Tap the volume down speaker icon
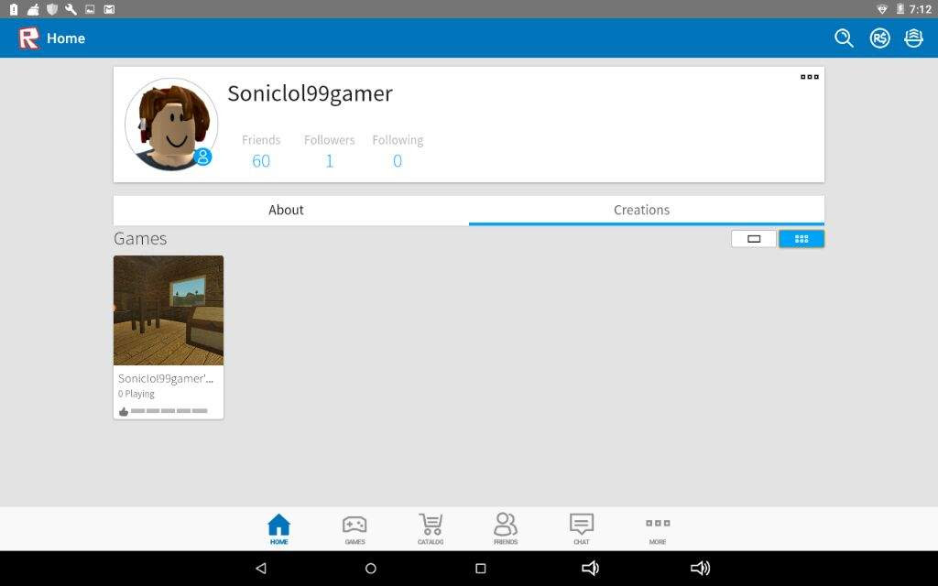Screen dimensions: 938x586 pyautogui.click(x=590, y=568)
